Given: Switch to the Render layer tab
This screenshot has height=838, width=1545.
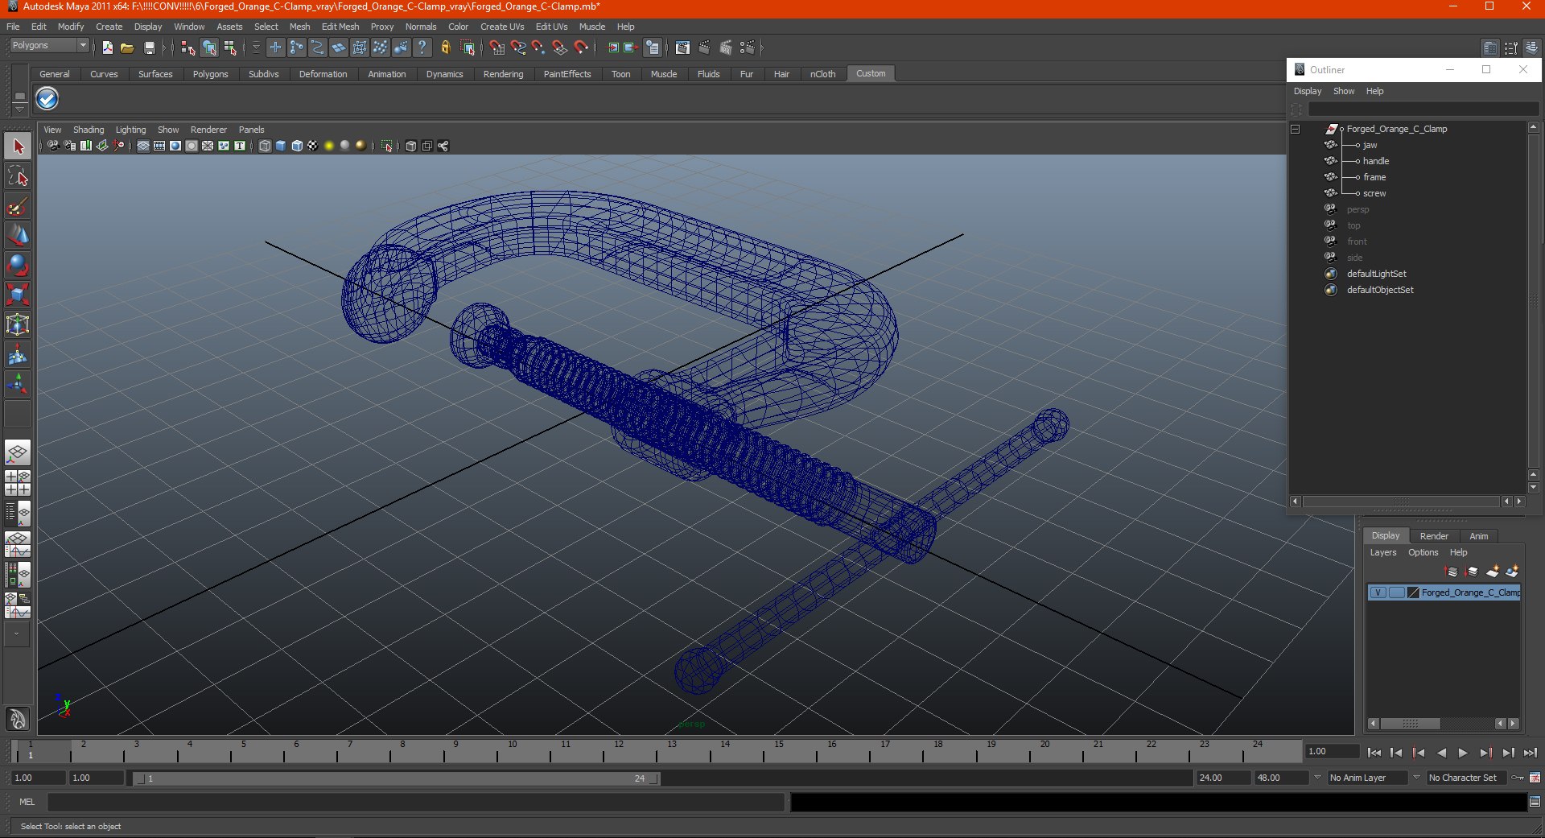Looking at the screenshot, I should tap(1433, 536).
